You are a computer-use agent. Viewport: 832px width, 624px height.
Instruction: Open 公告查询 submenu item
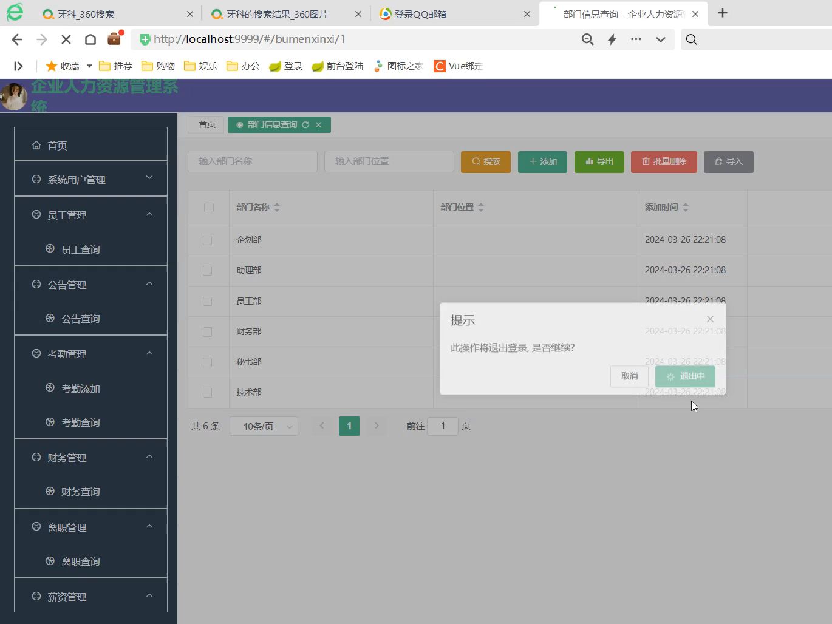click(90, 318)
